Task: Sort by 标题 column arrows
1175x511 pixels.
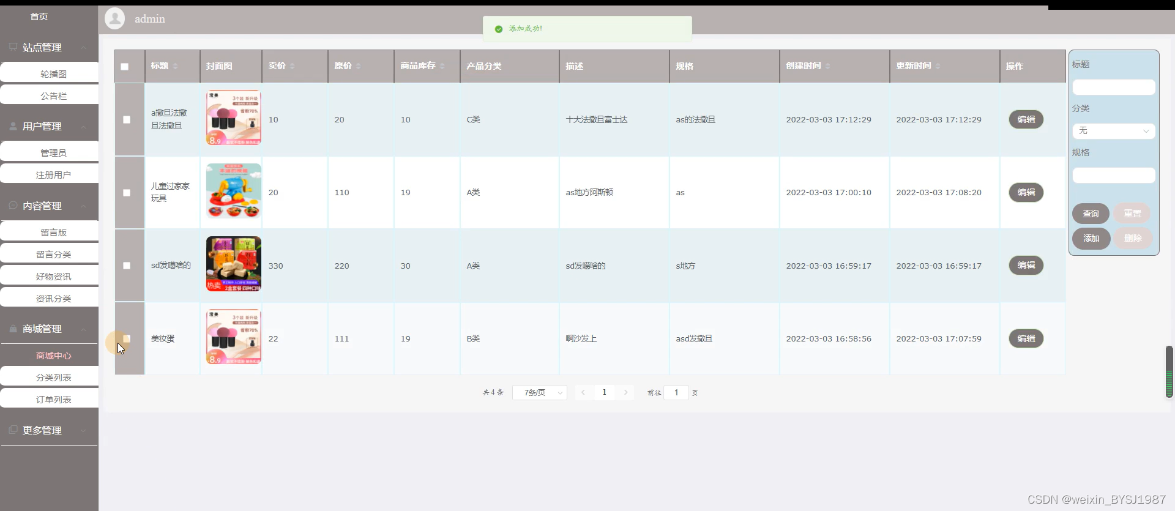Action: coord(175,66)
